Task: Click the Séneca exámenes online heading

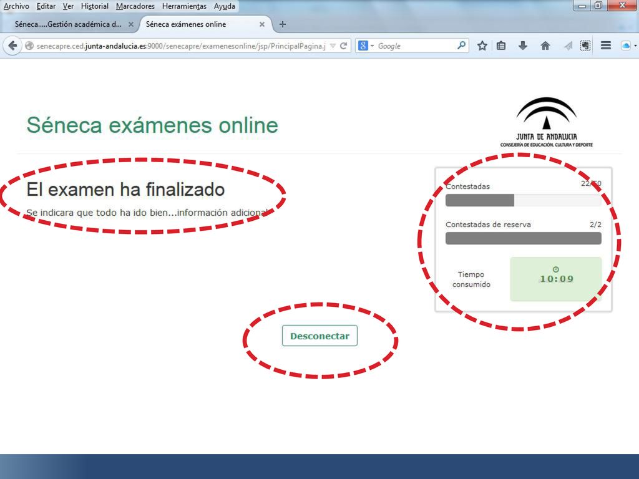Action: pyautogui.click(x=152, y=125)
